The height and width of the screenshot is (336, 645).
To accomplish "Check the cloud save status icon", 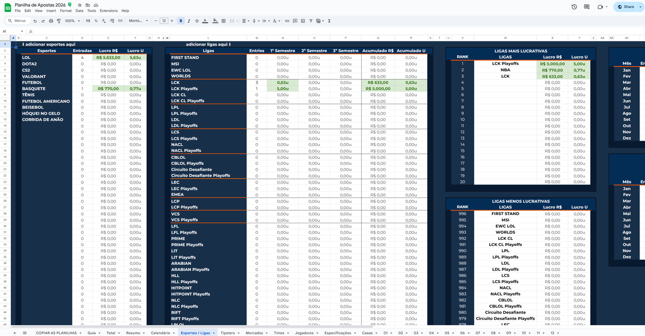I will pyautogui.click(x=95, y=5).
